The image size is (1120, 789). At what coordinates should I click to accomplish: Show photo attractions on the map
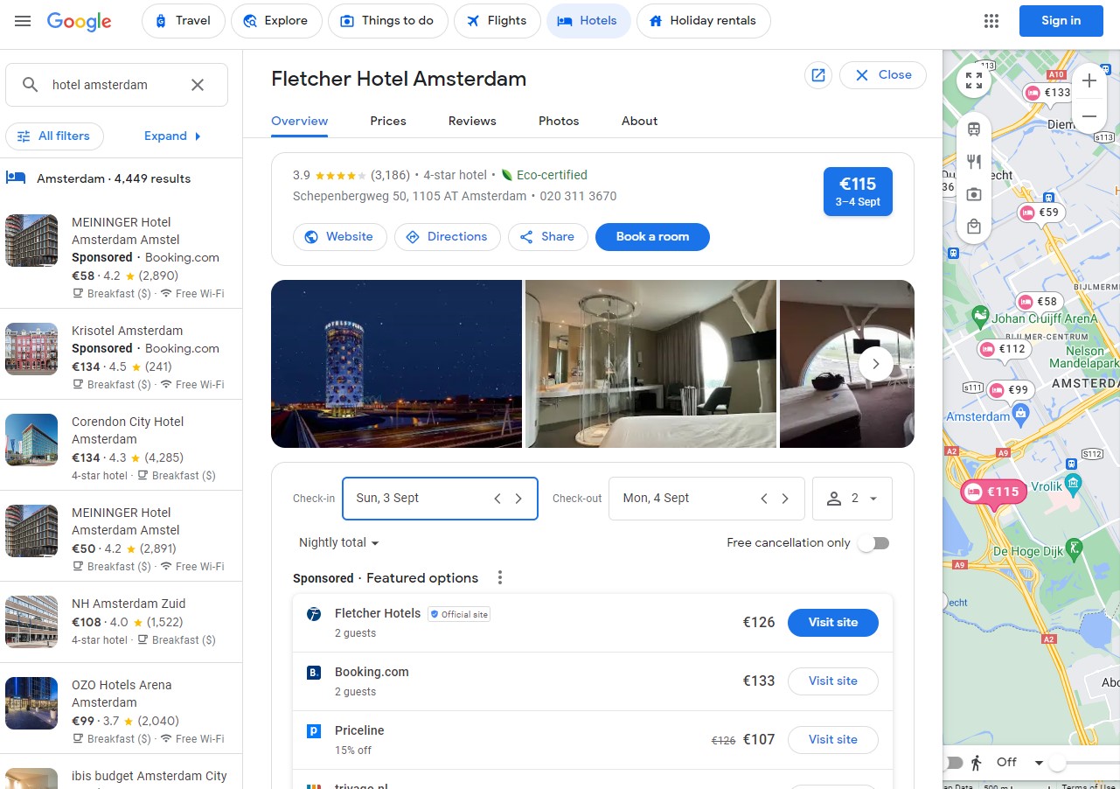point(974,194)
